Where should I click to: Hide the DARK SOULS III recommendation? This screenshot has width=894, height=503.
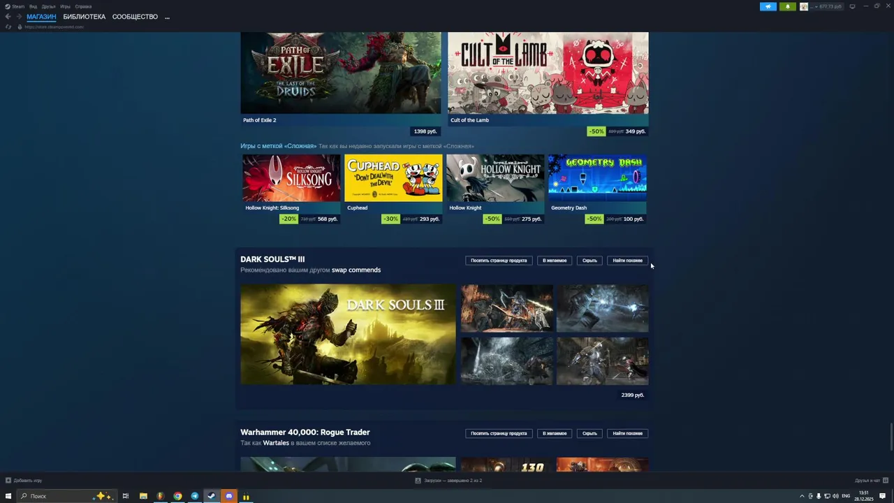point(589,261)
